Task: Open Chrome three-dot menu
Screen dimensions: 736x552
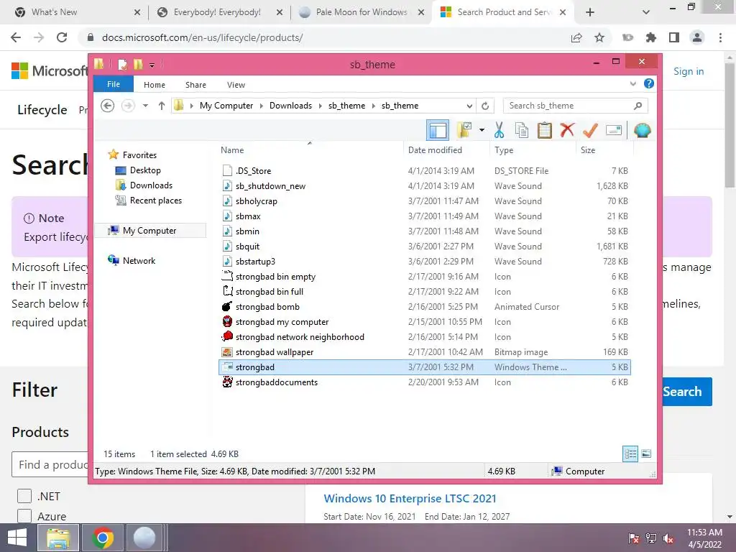Action: (720, 37)
